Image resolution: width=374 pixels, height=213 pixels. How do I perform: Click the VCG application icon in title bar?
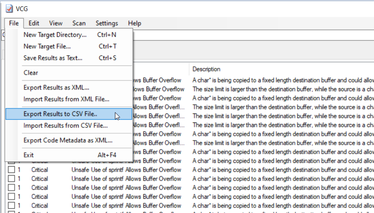tap(9, 9)
